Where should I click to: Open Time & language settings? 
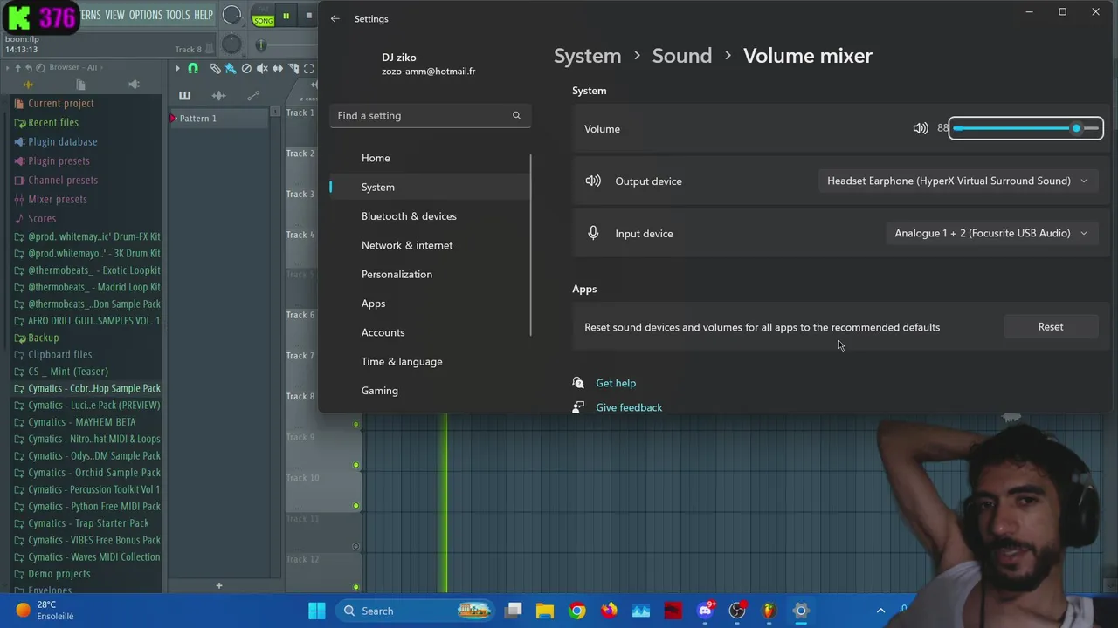point(402,361)
